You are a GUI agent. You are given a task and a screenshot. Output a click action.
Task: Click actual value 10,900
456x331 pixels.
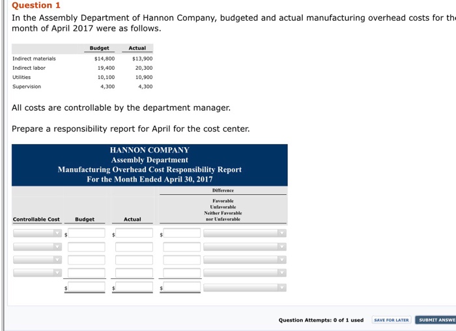144,77
